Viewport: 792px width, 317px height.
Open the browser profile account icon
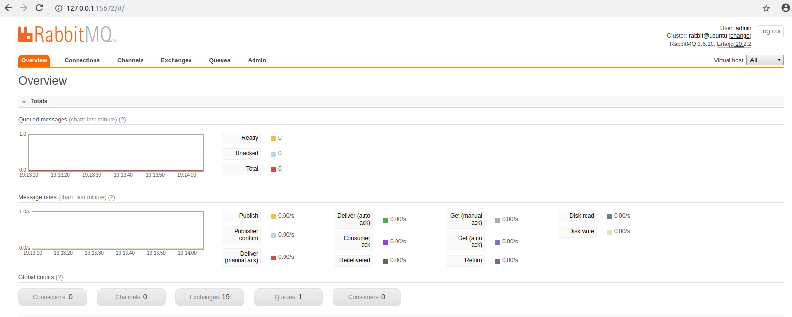click(786, 8)
